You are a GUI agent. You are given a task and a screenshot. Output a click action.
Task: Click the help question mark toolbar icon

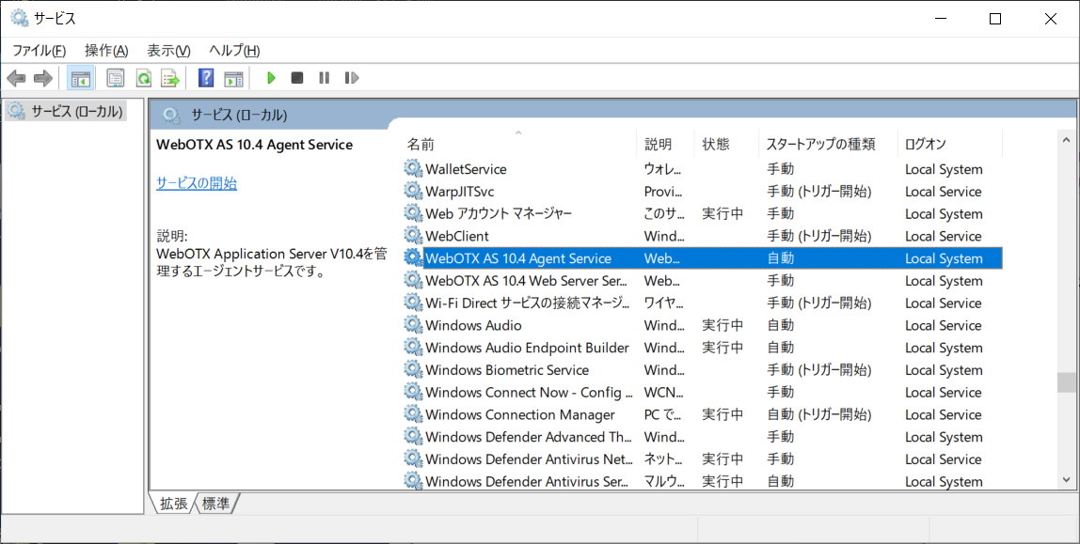(205, 77)
